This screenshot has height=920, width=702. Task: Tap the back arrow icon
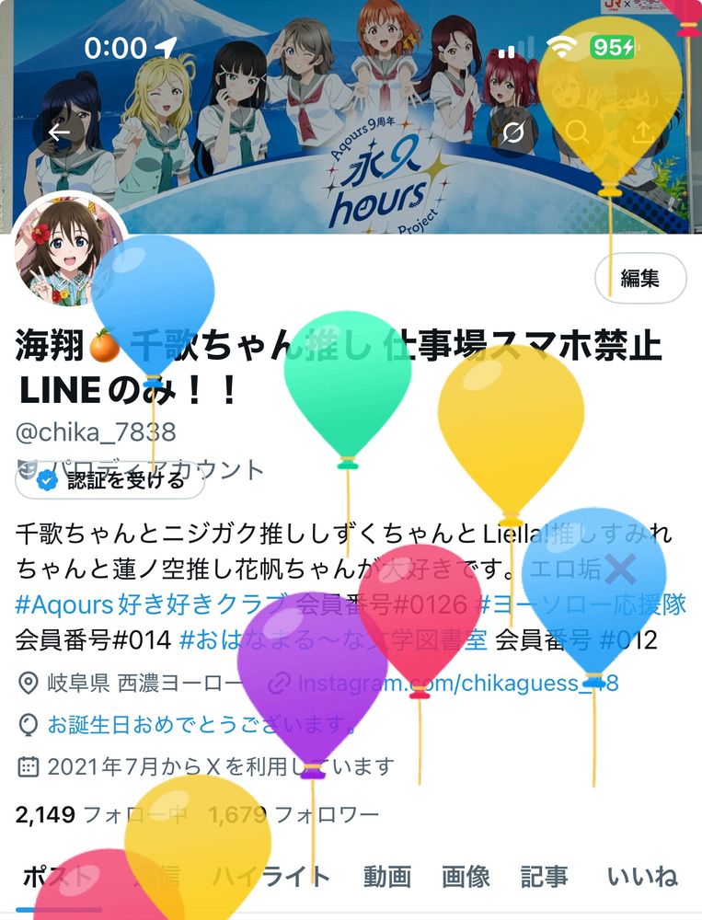point(59,133)
